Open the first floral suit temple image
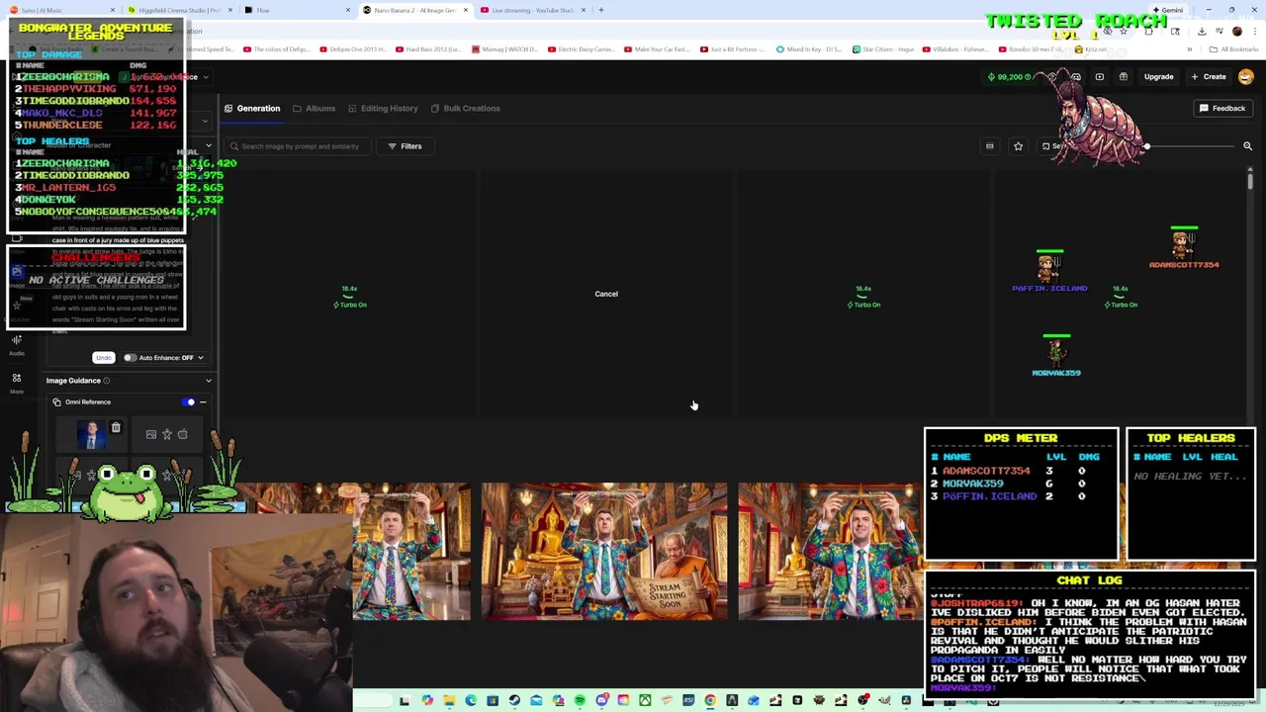 tap(411, 551)
